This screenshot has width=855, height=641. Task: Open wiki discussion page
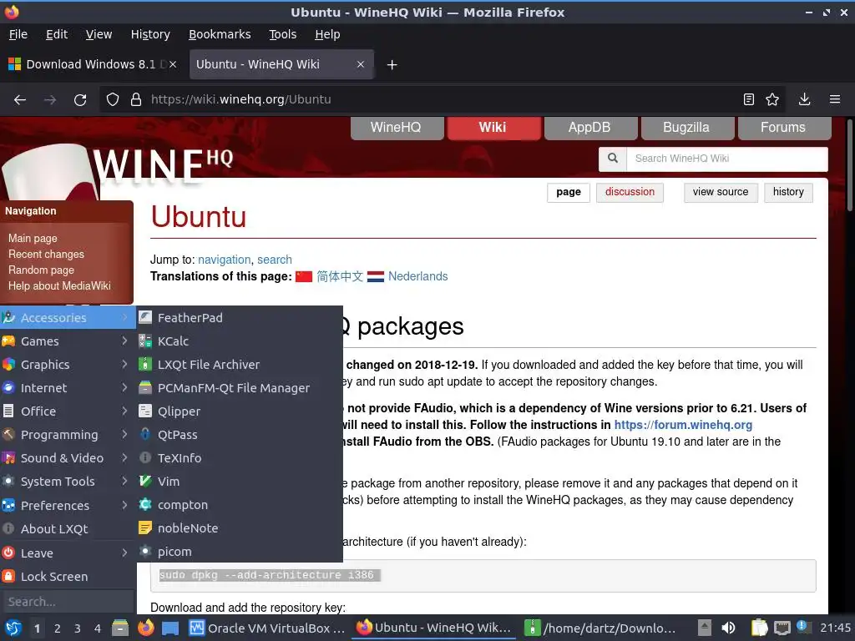pos(630,192)
